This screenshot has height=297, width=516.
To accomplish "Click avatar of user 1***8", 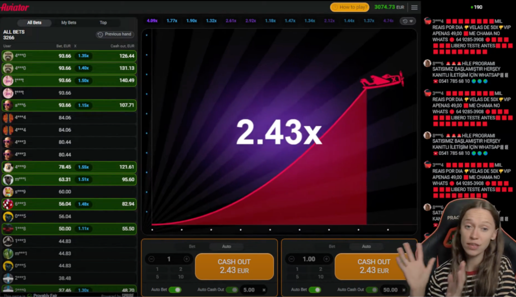I will (x=8, y=229).
